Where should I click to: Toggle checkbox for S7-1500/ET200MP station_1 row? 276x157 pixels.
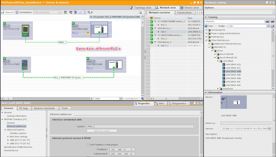(152, 21)
